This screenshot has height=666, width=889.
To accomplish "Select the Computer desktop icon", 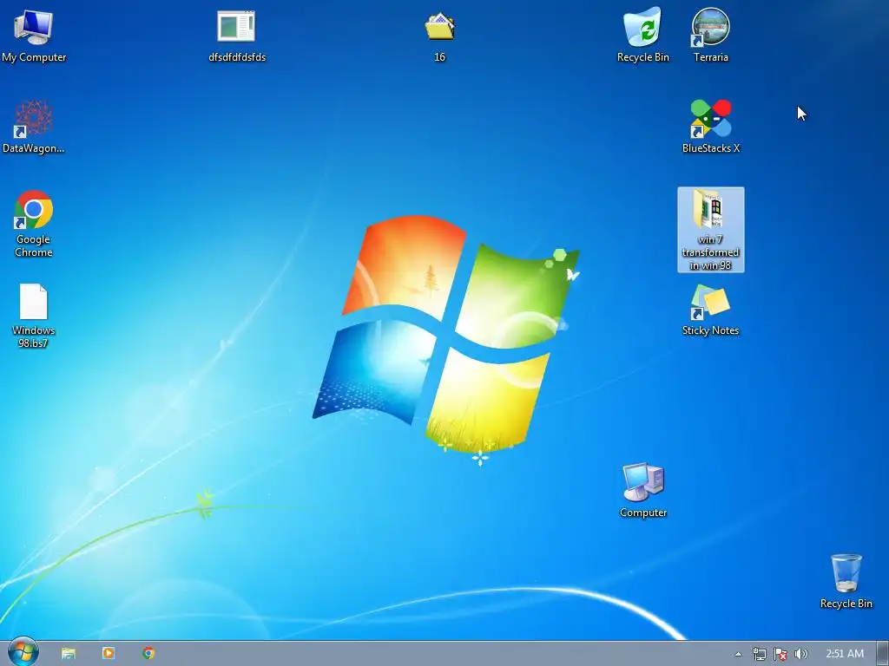I will point(642,491).
